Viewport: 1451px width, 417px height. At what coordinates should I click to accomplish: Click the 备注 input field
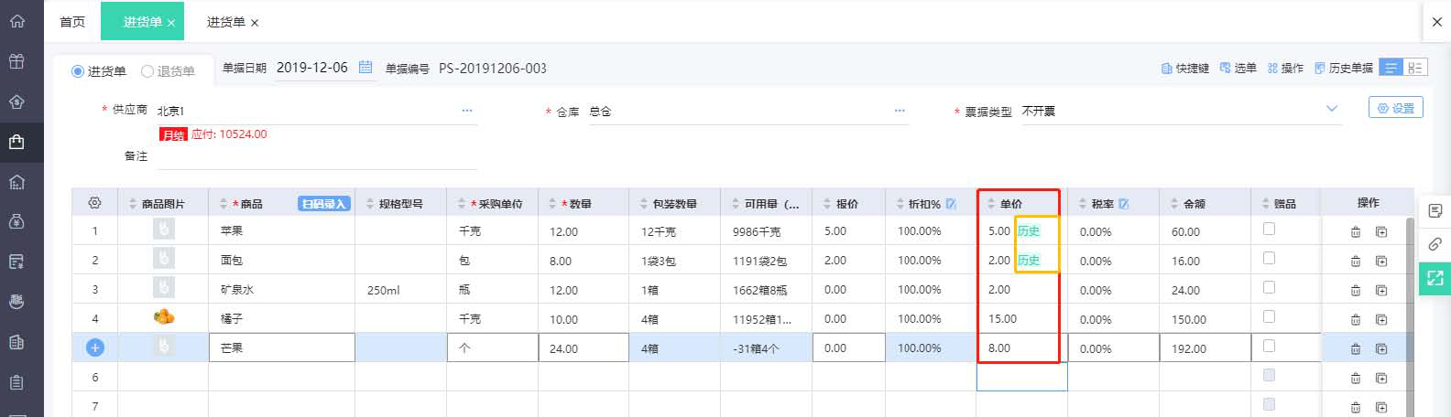point(316,157)
